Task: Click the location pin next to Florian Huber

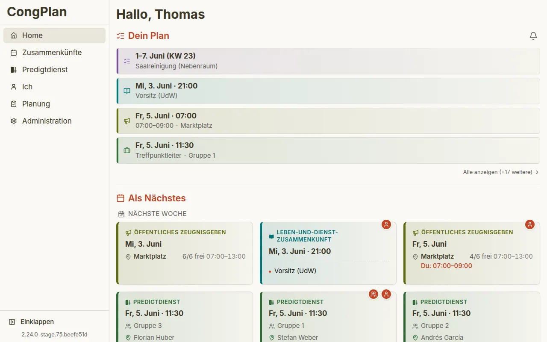Action: point(128,338)
